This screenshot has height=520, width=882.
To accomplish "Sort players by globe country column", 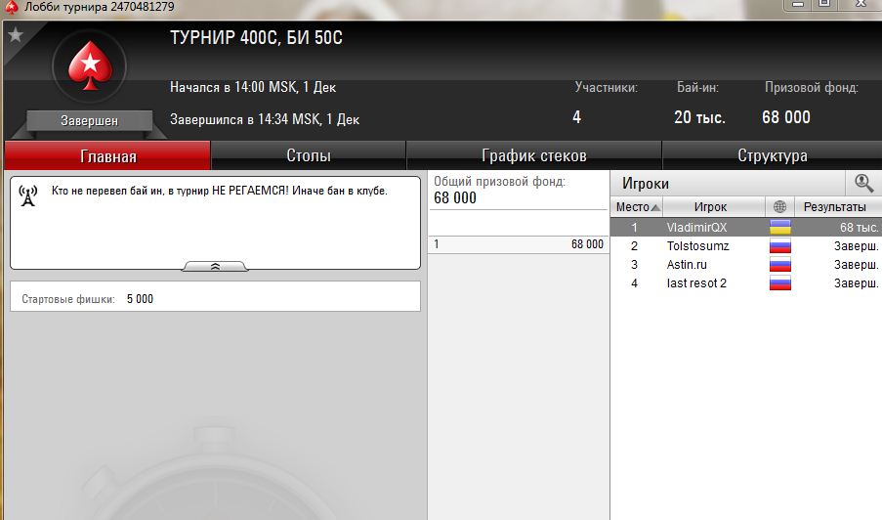I will click(779, 206).
